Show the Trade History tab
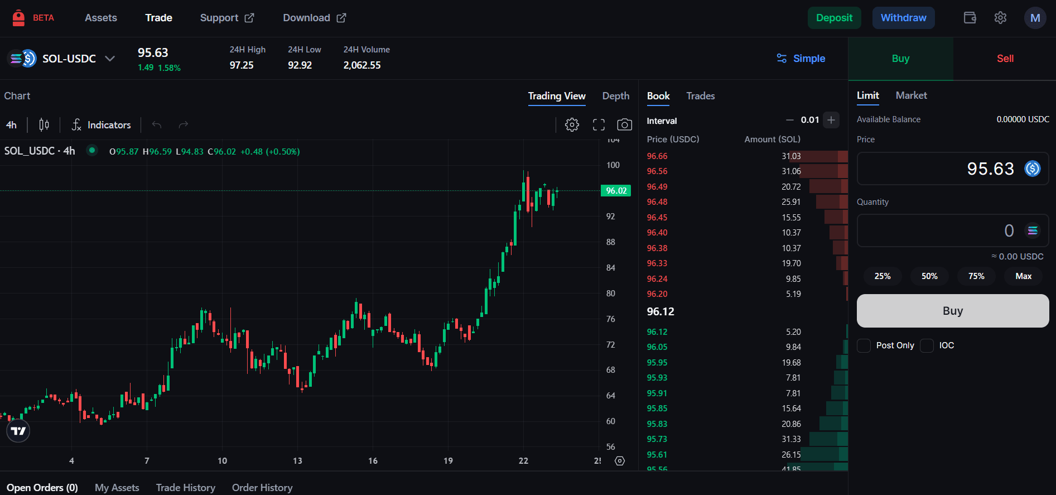This screenshot has height=495, width=1056. coord(186,488)
